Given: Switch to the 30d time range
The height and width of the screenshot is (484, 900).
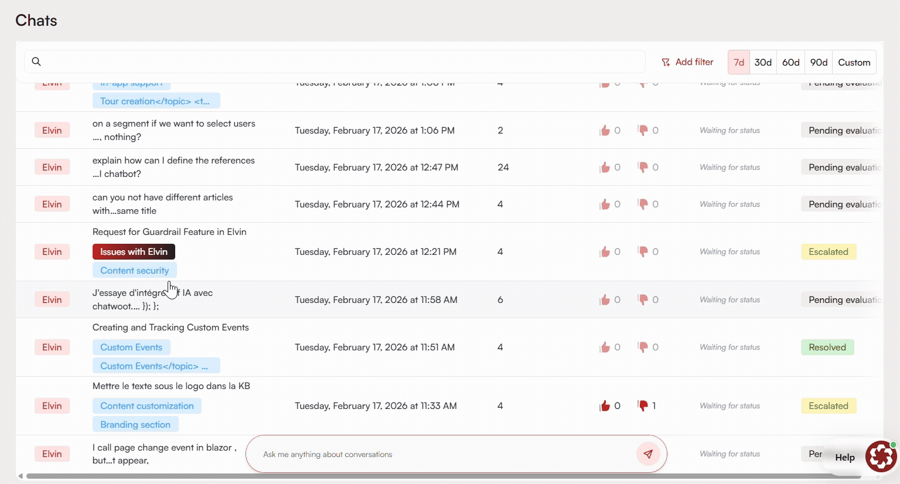Looking at the screenshot, I should pos(763,62).
